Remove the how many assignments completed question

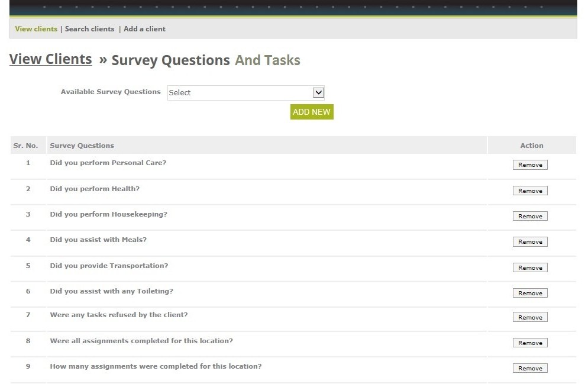(530, 369)
